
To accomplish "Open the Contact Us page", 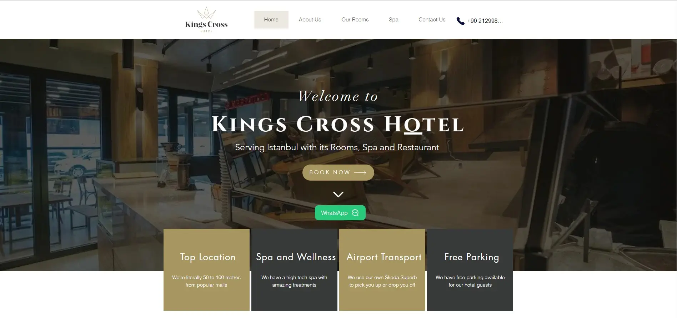I will coord(432,20).
